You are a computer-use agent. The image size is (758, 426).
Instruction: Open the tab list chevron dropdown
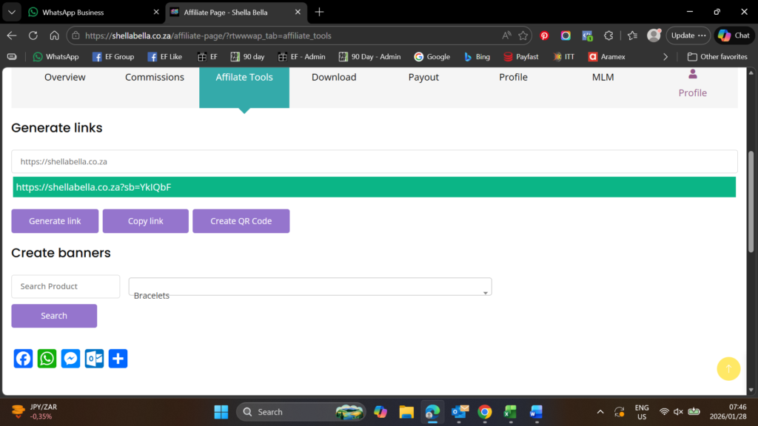(13, 12)
